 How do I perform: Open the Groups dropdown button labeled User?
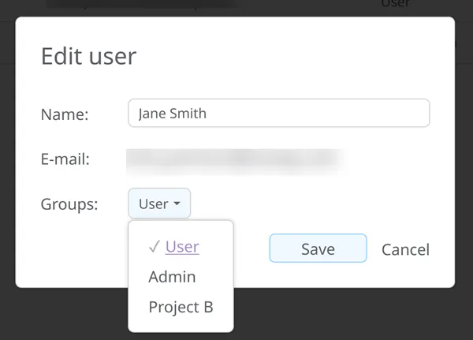point(158,204)
